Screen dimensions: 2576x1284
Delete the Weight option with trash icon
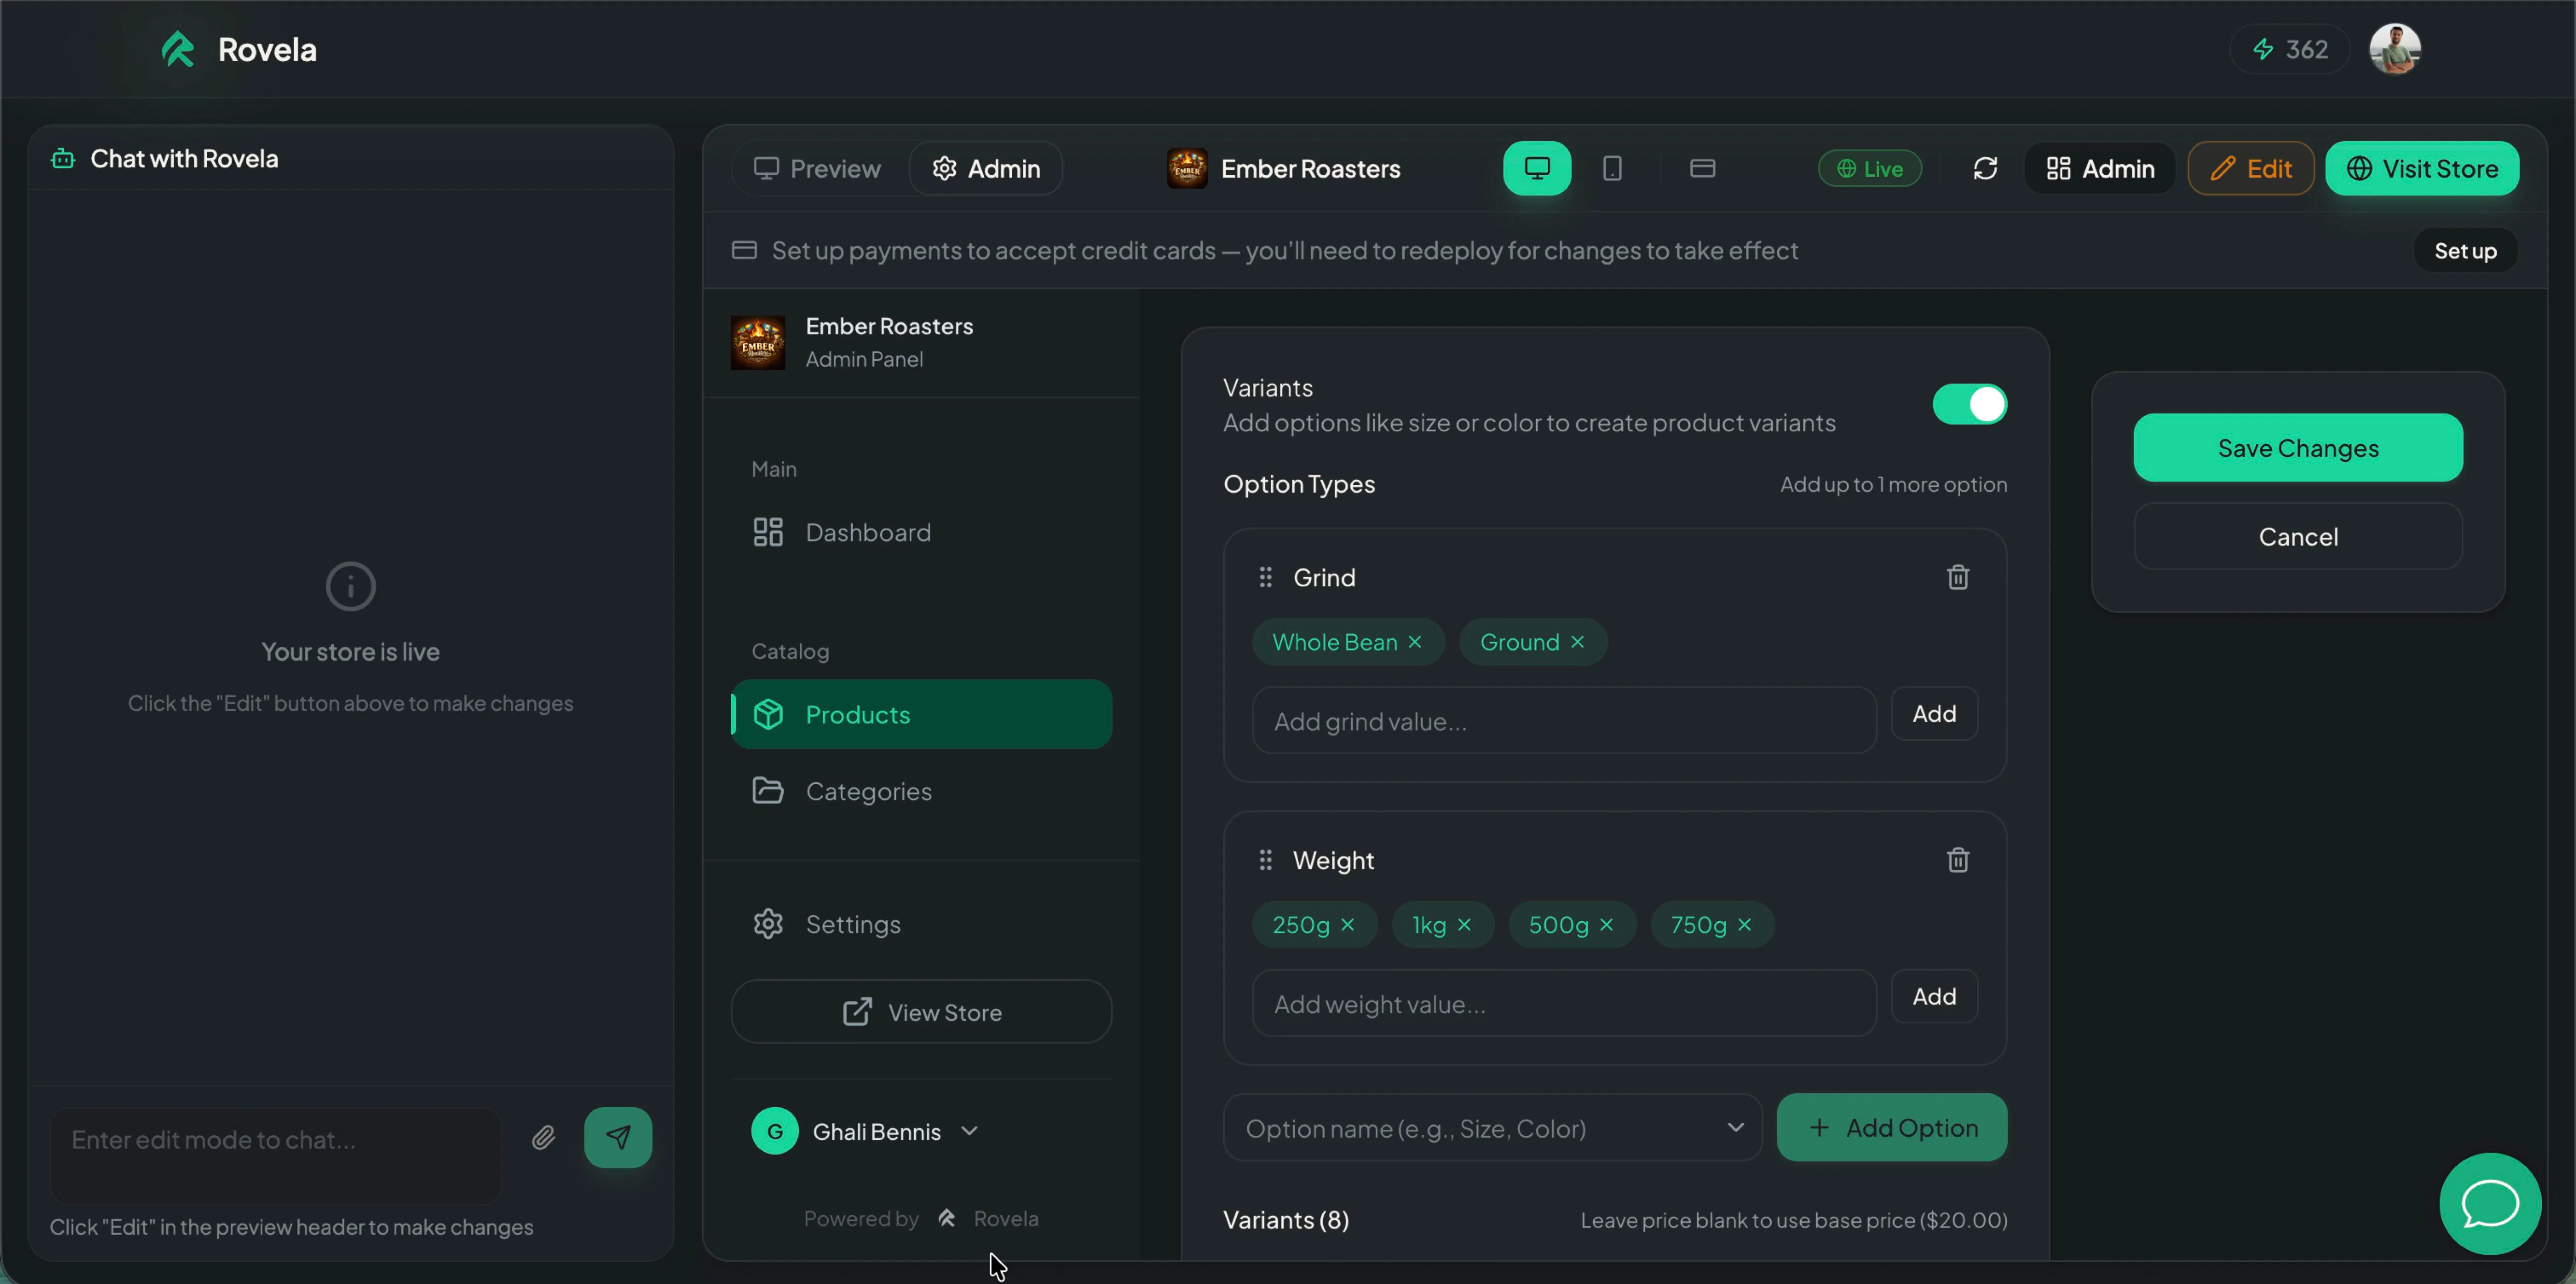tap(1958, 860)
